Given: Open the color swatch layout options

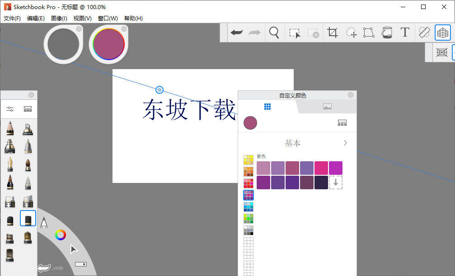Looking at the screenshot, I should 342,123.
